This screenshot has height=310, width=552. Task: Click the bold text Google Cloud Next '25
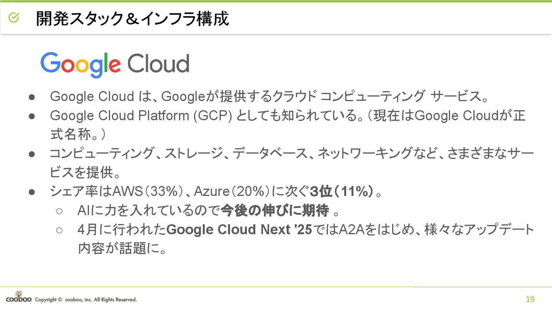click(x=240, y=230)
